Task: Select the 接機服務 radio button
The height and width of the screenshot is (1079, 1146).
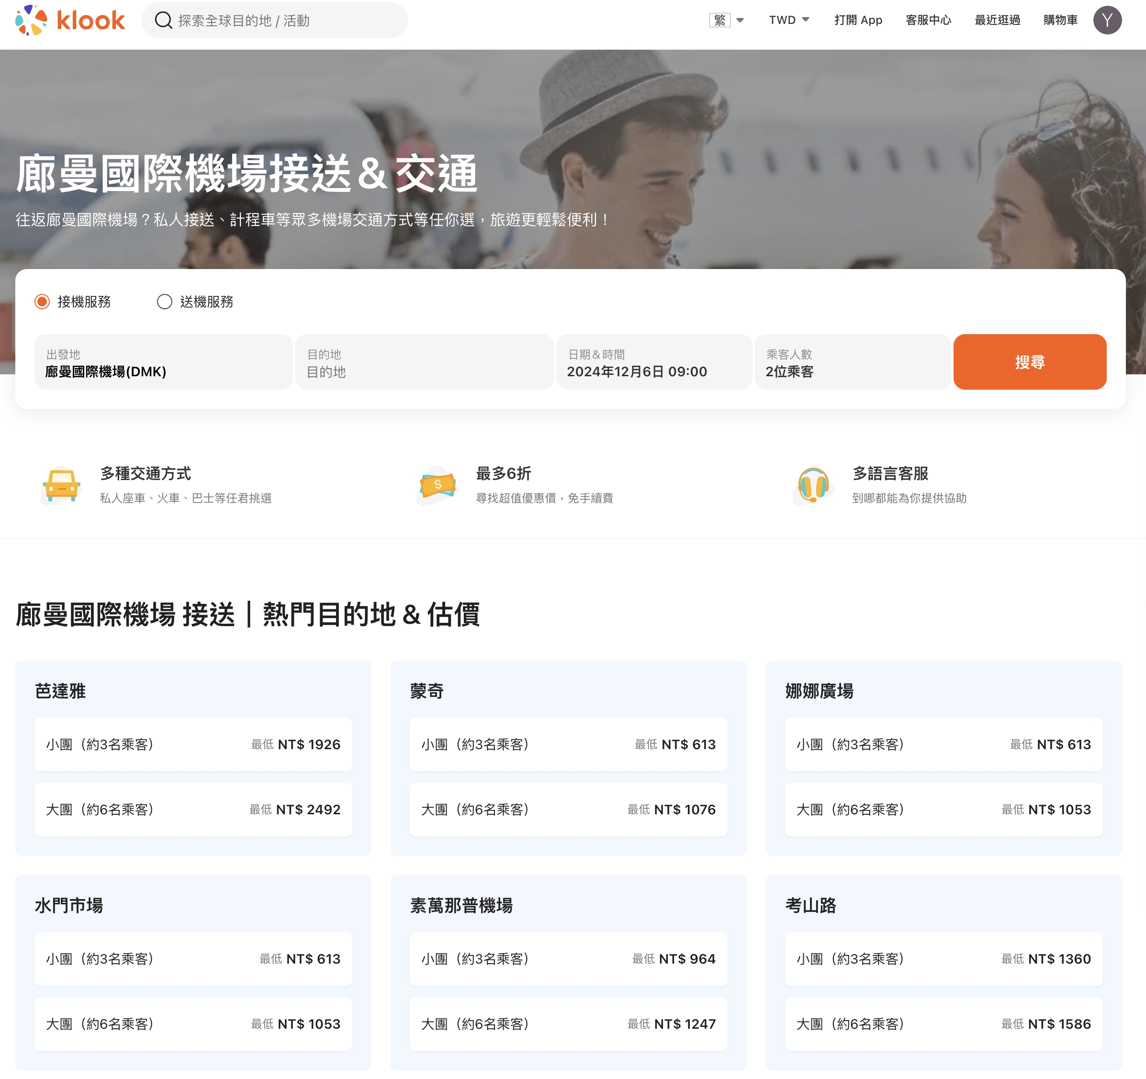Action: [x=42, y=302]
